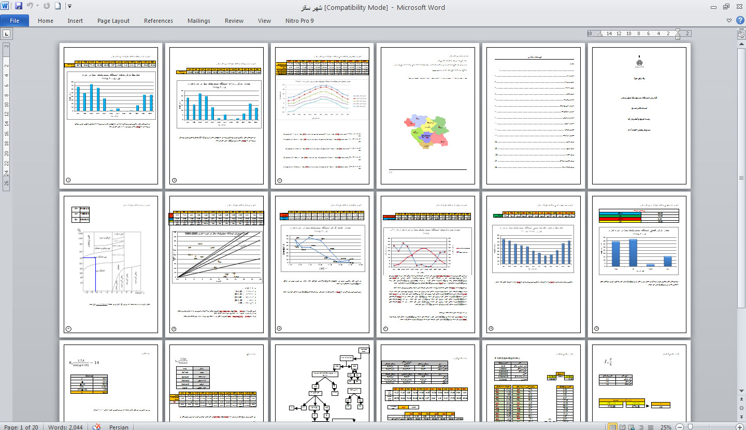
Task: Expand the collapsed ribbon
Action: click(729, 21)
